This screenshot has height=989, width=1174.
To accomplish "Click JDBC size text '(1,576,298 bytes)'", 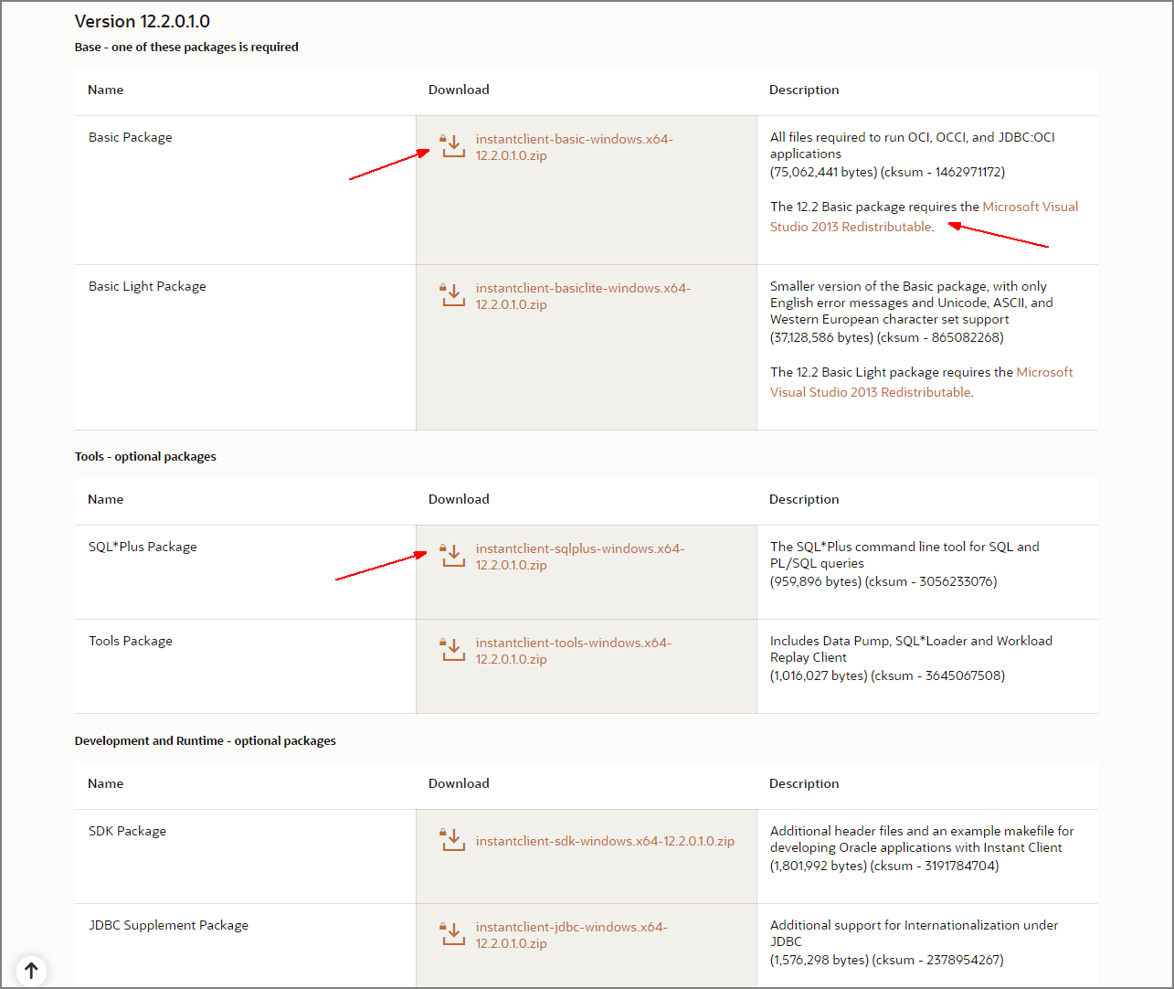I will pyautogui.click(x=820, y=960).
